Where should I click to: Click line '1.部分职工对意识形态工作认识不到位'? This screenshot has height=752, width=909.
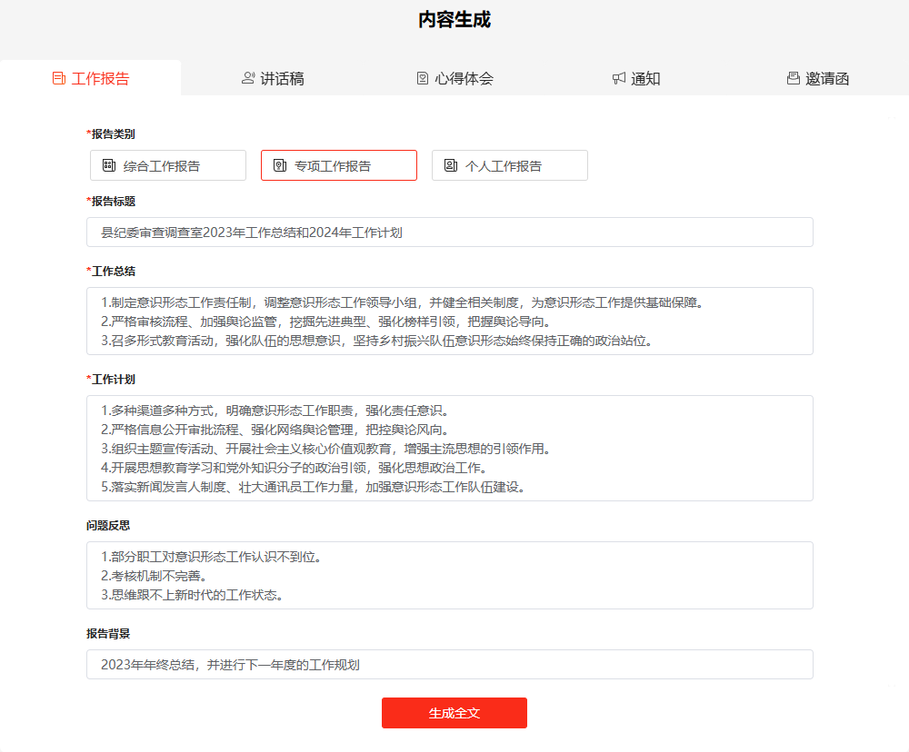(x=212, y=557)
